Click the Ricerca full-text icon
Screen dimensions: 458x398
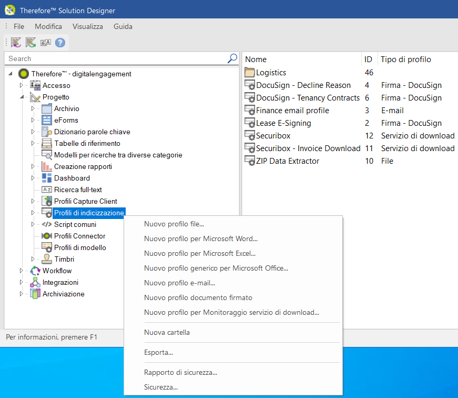(x=47, y=190)
